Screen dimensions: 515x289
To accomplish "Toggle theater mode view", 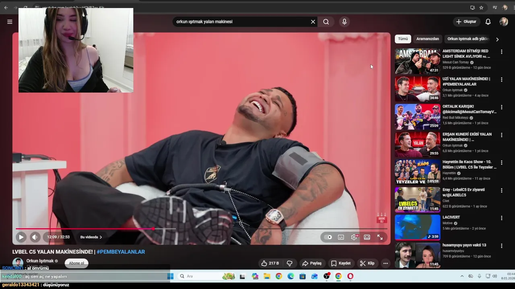I will coord(367,237).
